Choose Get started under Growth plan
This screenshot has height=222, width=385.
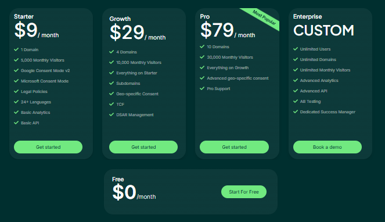[x=143, y=147]
